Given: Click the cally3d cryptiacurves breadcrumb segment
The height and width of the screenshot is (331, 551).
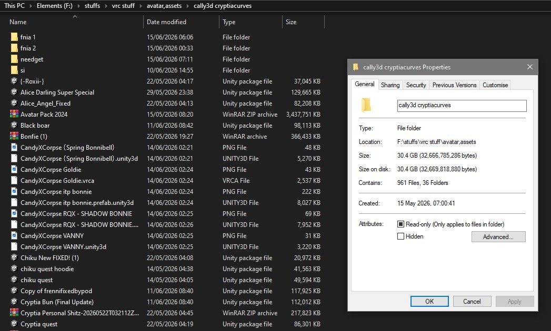Looking at the screenshot, I should [x=223, y=6].
